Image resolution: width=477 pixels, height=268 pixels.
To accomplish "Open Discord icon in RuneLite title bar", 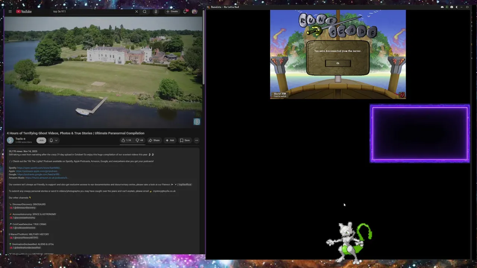I will pyautogui.click(x=442, y=7).
